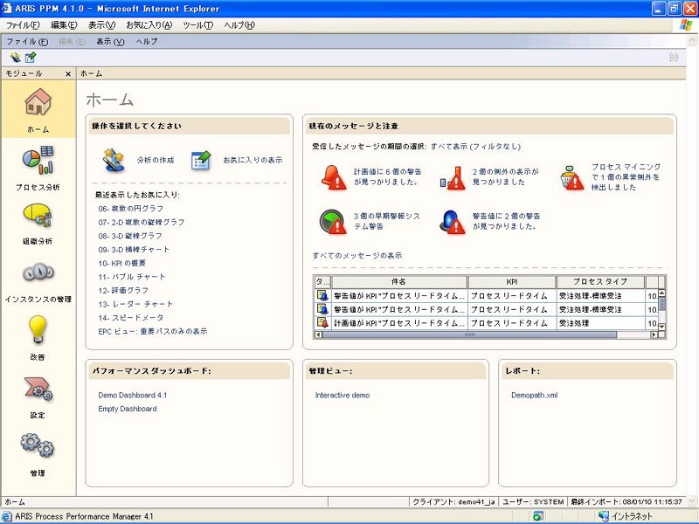The image size is (699, 524).
Task: Open the application ファイル(F) menu
Action: (x=27, y=41)
